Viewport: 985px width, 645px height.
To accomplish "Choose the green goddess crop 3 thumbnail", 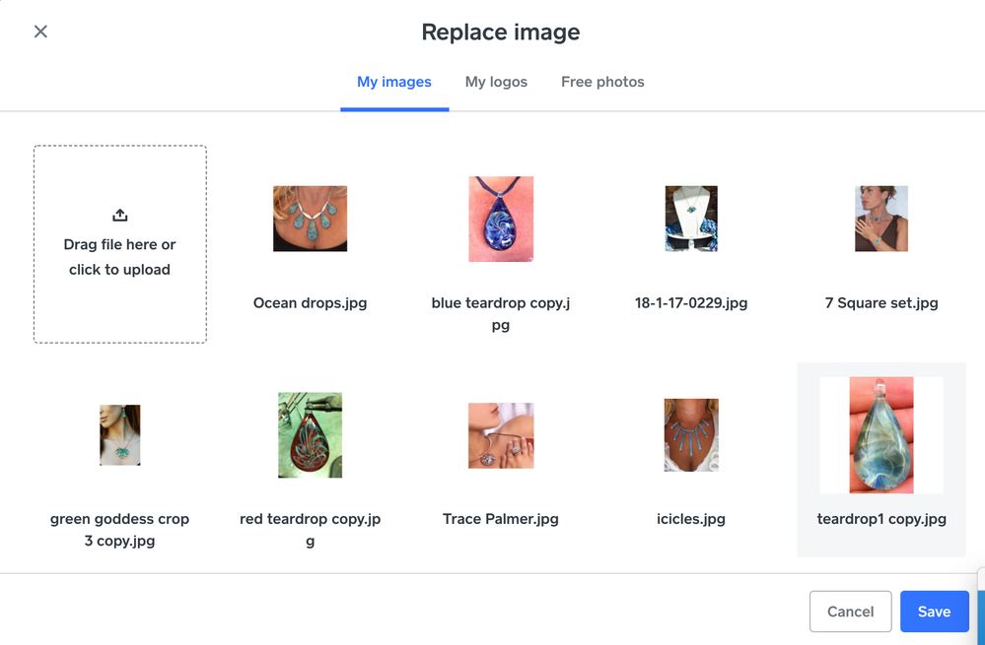I will click(119, 434).
